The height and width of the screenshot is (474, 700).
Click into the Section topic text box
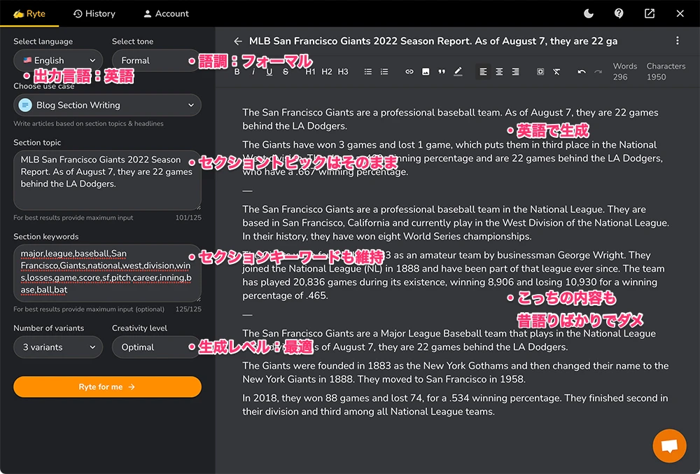pos(107,180)
